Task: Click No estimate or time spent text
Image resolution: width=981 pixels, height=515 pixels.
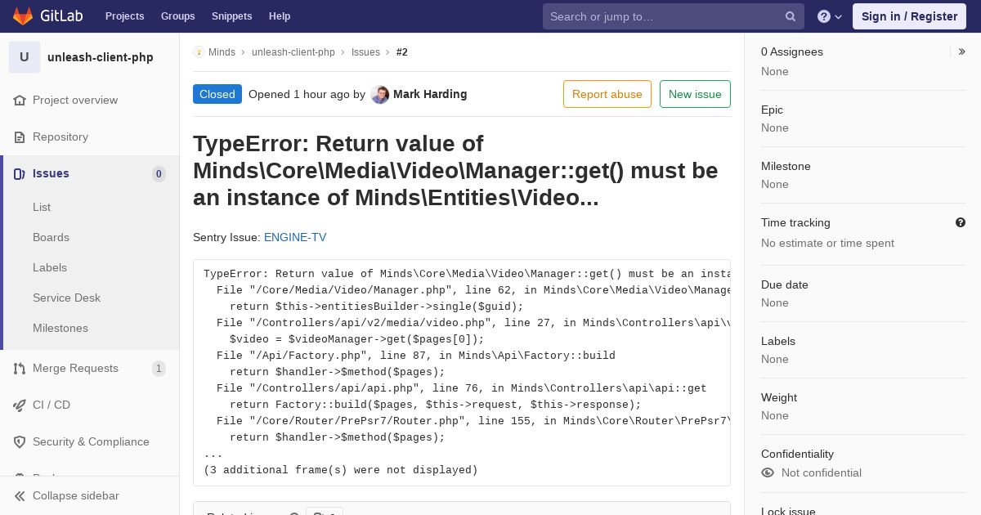Action: tap(827, 243)
